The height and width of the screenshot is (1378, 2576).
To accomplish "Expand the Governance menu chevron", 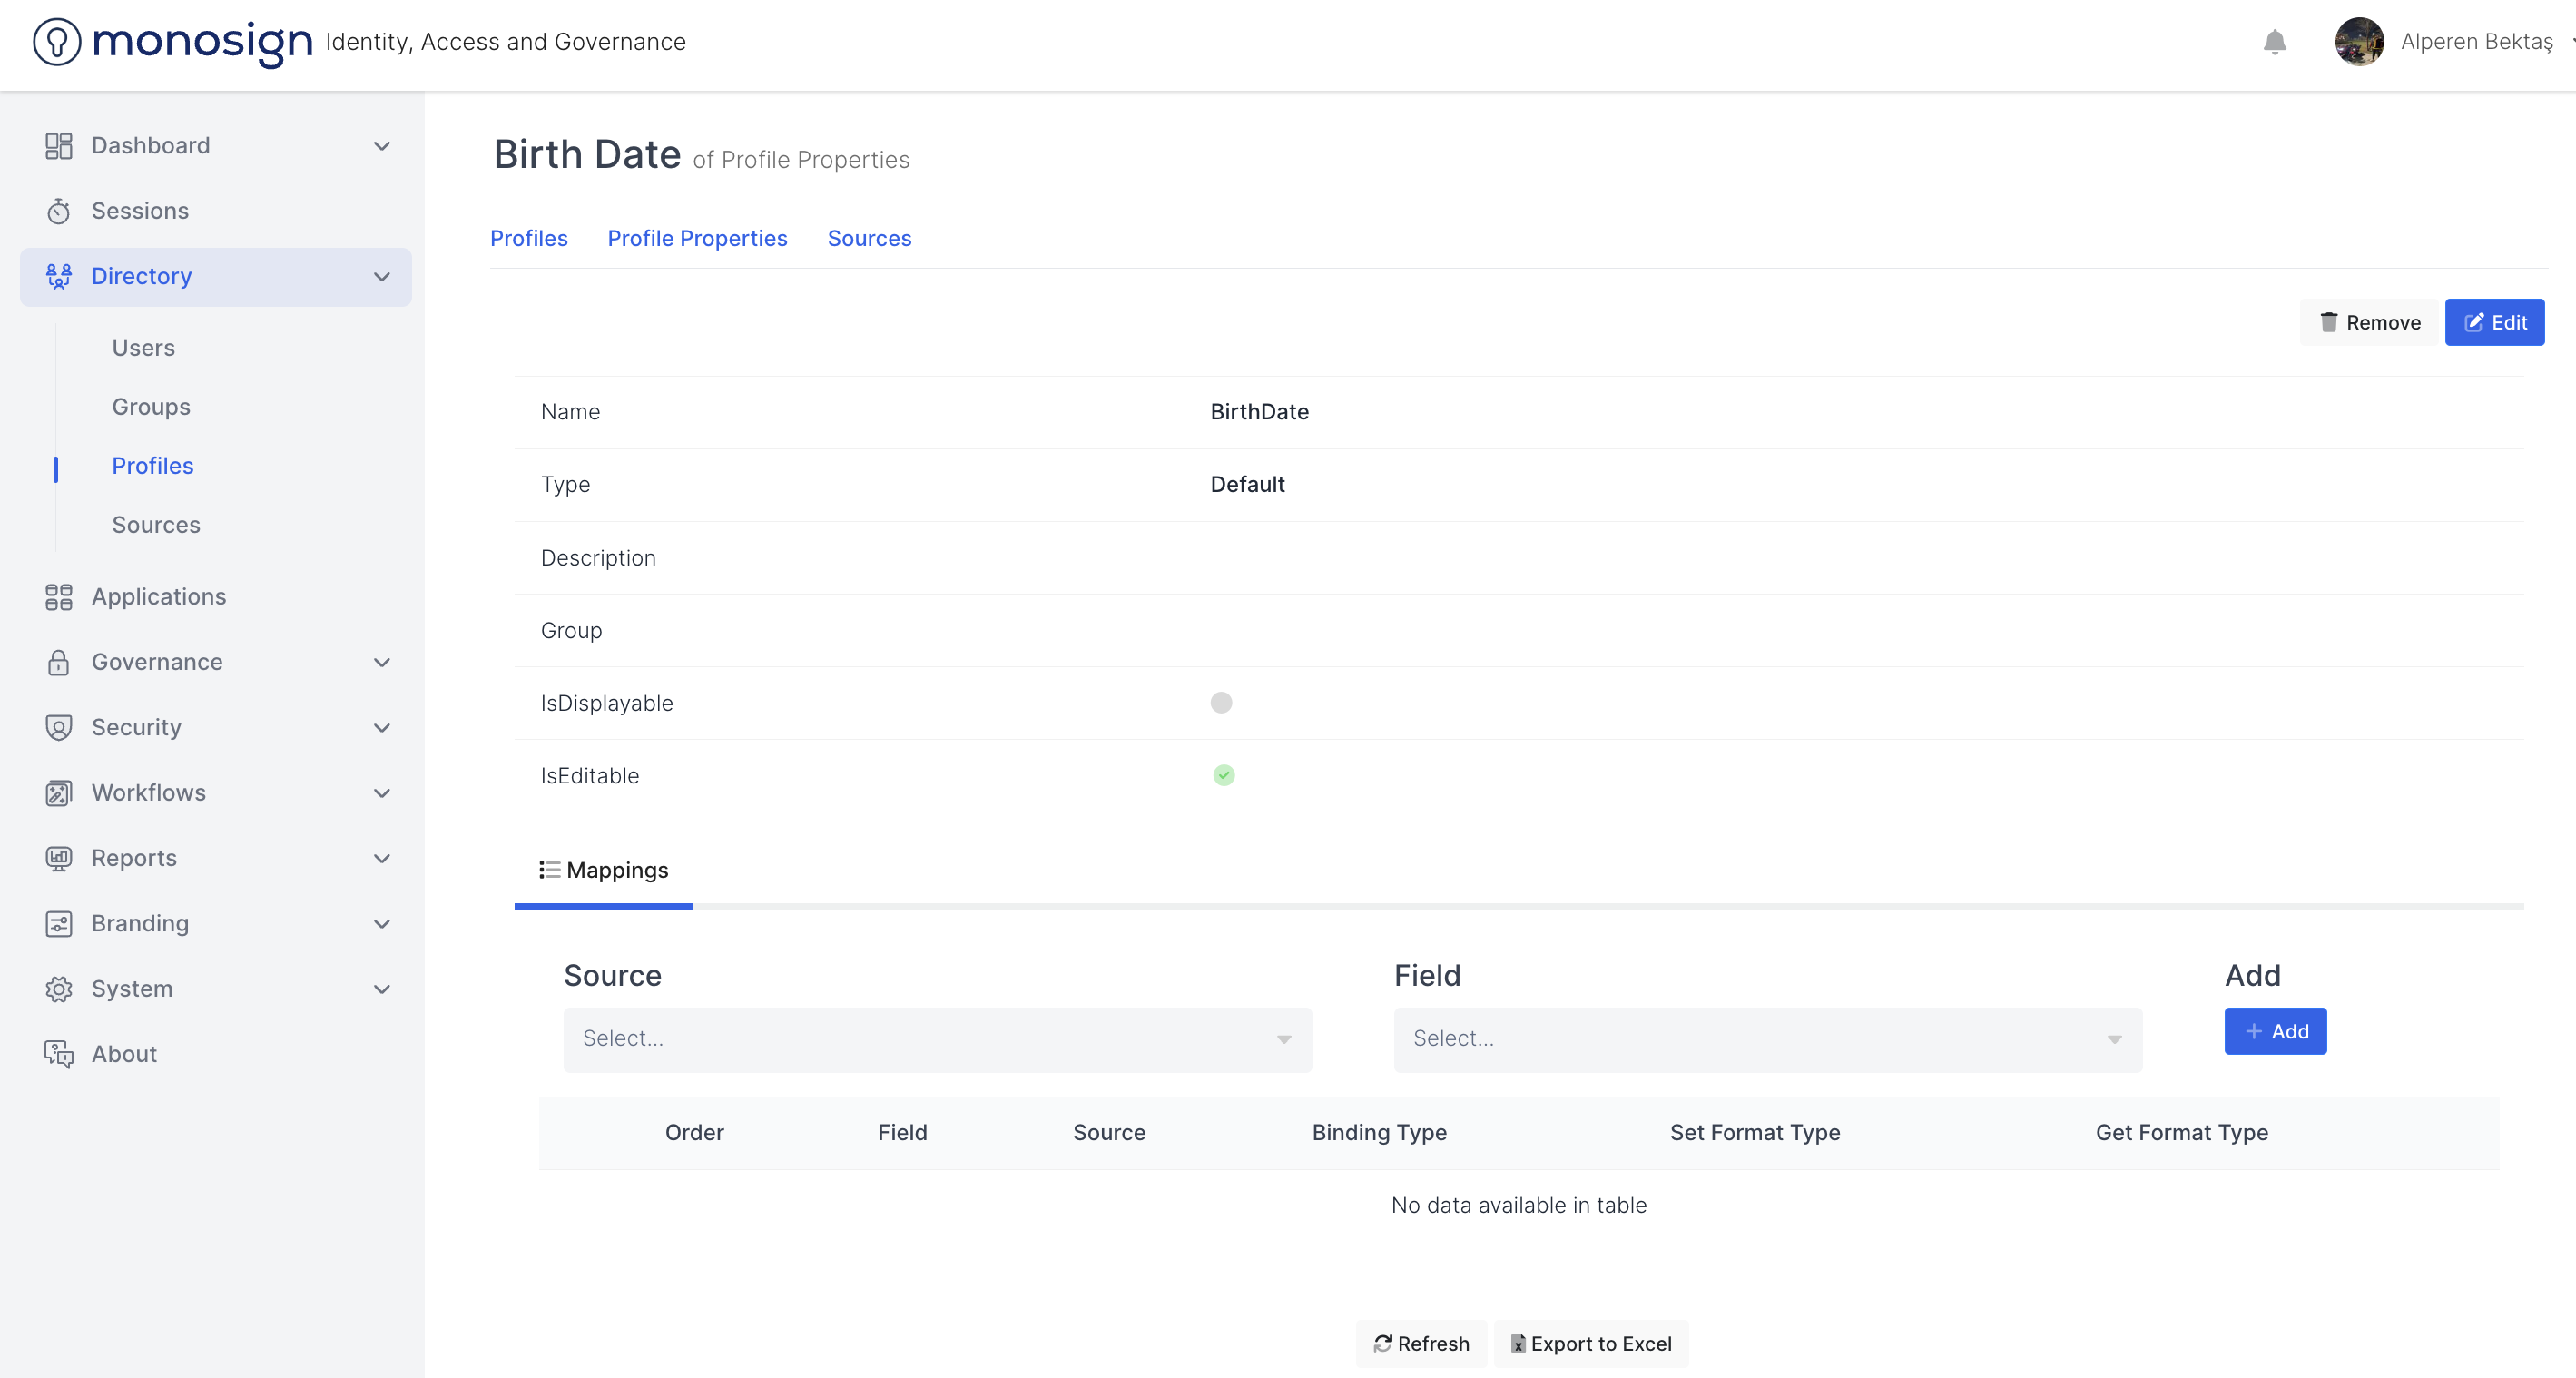I will (381, 662).
